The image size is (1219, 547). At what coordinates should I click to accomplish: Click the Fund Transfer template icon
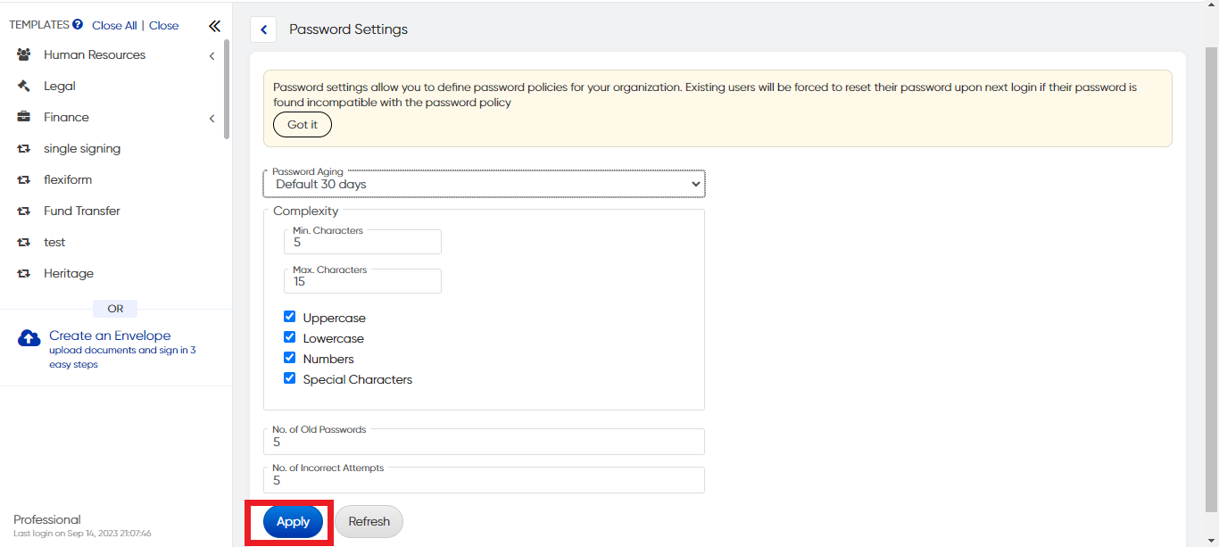[x=24, y=211]
